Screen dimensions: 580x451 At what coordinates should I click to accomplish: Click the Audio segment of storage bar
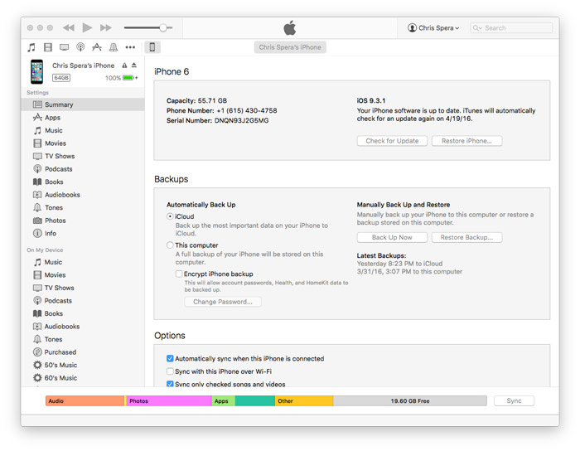coord(85,401)
